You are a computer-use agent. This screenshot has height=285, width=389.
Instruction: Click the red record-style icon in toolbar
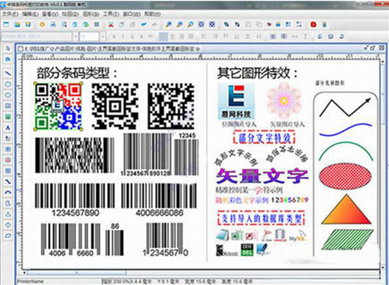pos(313,24)
